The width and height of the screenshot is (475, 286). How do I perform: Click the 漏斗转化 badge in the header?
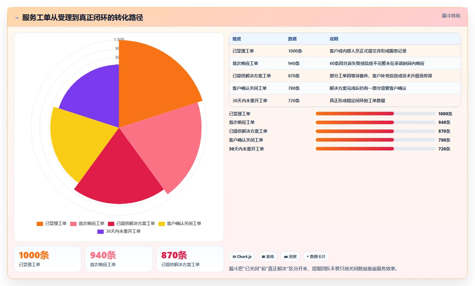(x=451, y=16)
